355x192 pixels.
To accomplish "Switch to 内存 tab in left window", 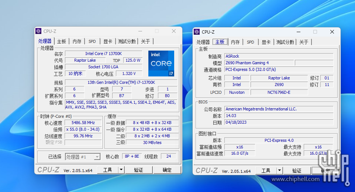I will 77,41.
